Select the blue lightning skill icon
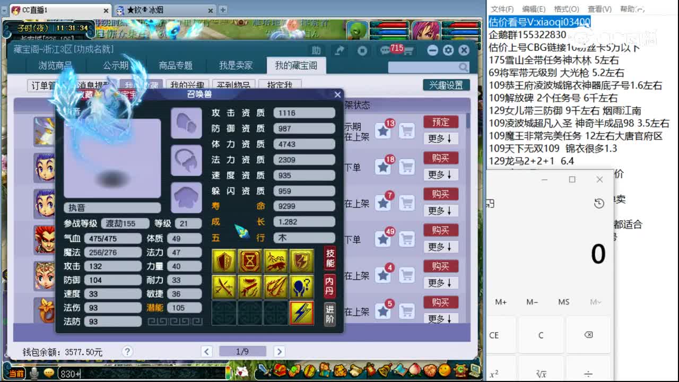Screen dimensions: 679x382 pyautogui.click(x=302, y=313)
